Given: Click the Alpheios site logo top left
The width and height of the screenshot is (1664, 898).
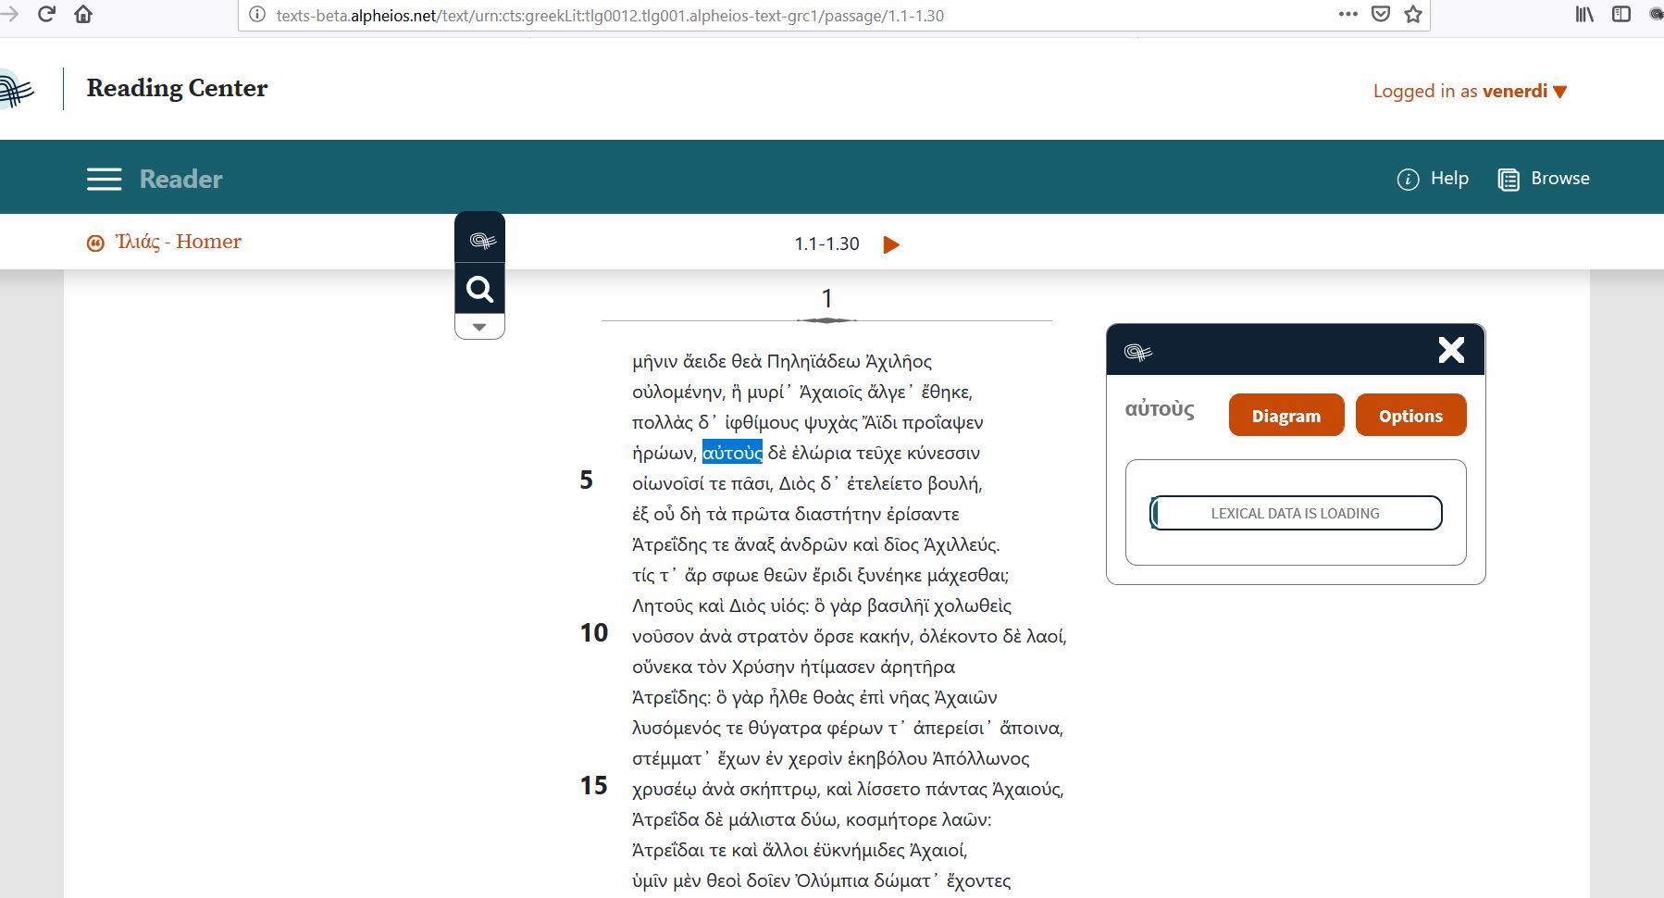Looking at the screenshot, I should pos(16,89).
